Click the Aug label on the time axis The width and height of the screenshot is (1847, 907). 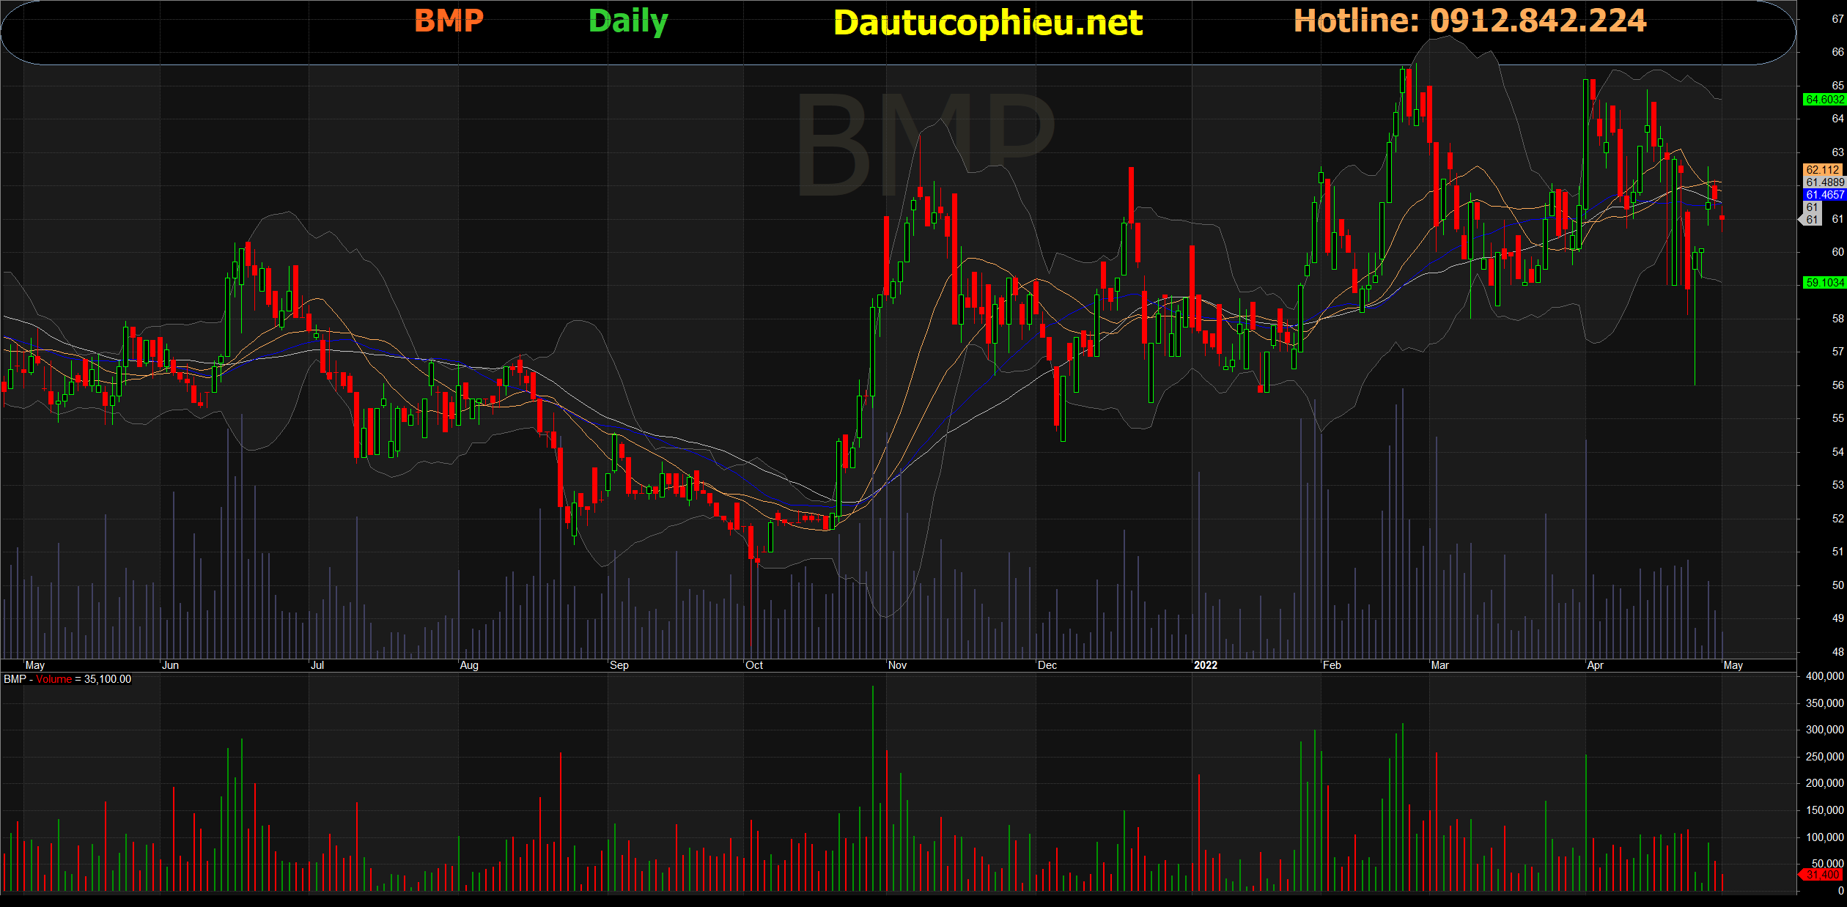469,665
